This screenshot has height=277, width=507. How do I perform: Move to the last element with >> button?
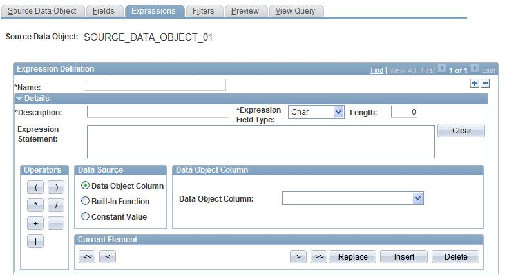pos(319,257)
